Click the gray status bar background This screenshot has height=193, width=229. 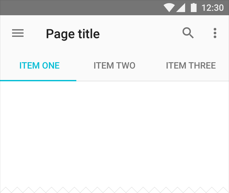click(x=80, y=8)
